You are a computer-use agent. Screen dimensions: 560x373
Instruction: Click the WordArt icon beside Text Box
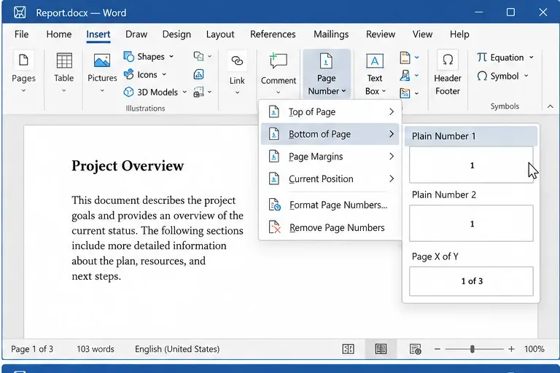405,75
